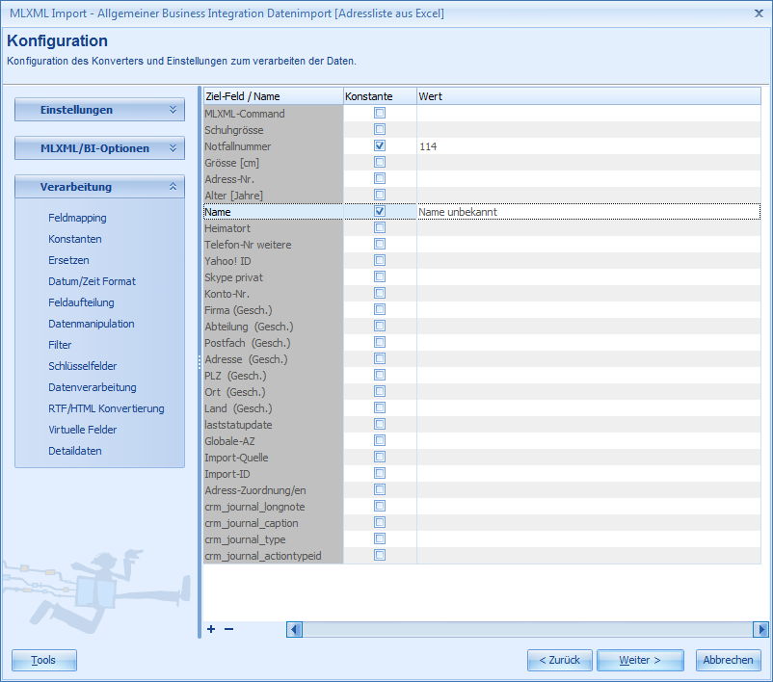
Task: Click the − icon to remove a field
Action: 227,629
